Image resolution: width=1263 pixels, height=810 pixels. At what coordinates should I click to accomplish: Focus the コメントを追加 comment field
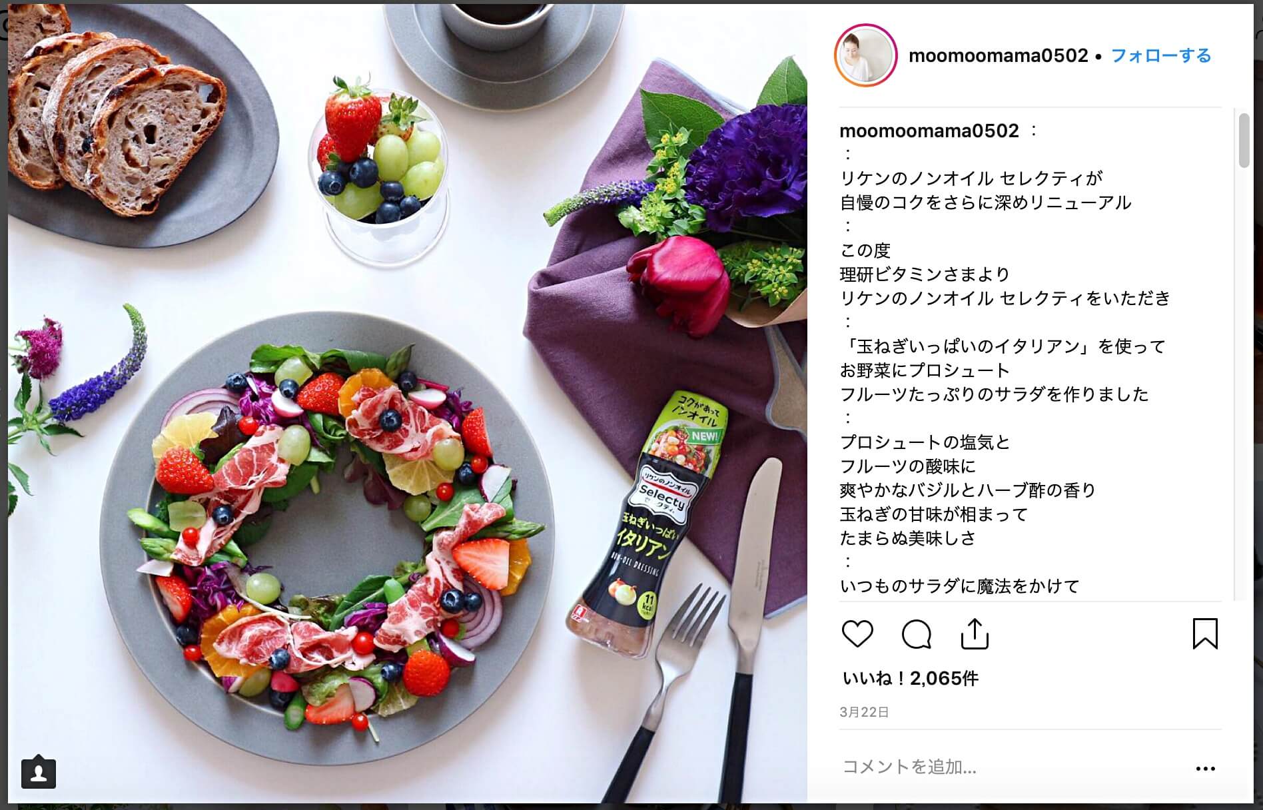coord(1013,767)
